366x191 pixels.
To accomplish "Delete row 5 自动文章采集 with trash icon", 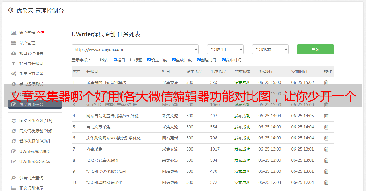I will point(326,127).
